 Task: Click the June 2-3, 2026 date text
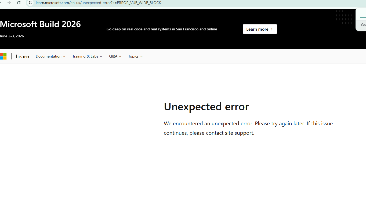(12, 36)
